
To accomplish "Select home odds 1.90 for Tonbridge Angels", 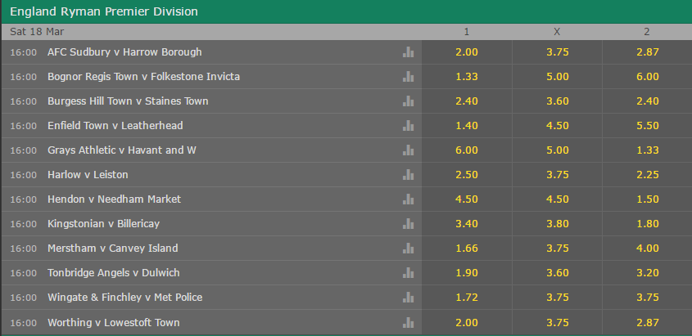I will (467, 273).
